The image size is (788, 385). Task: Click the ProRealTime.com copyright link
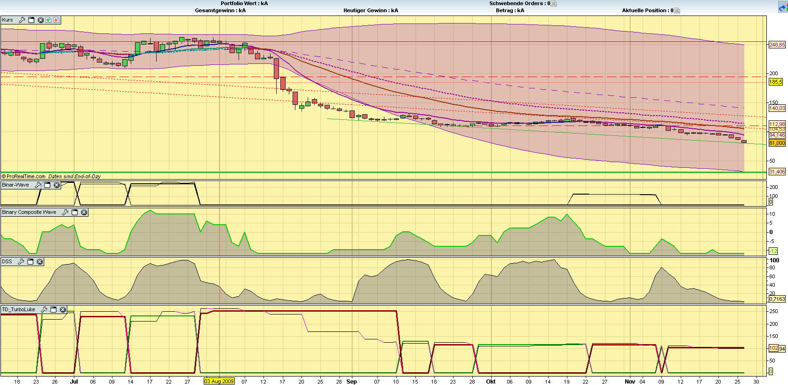tap(25, 177)
